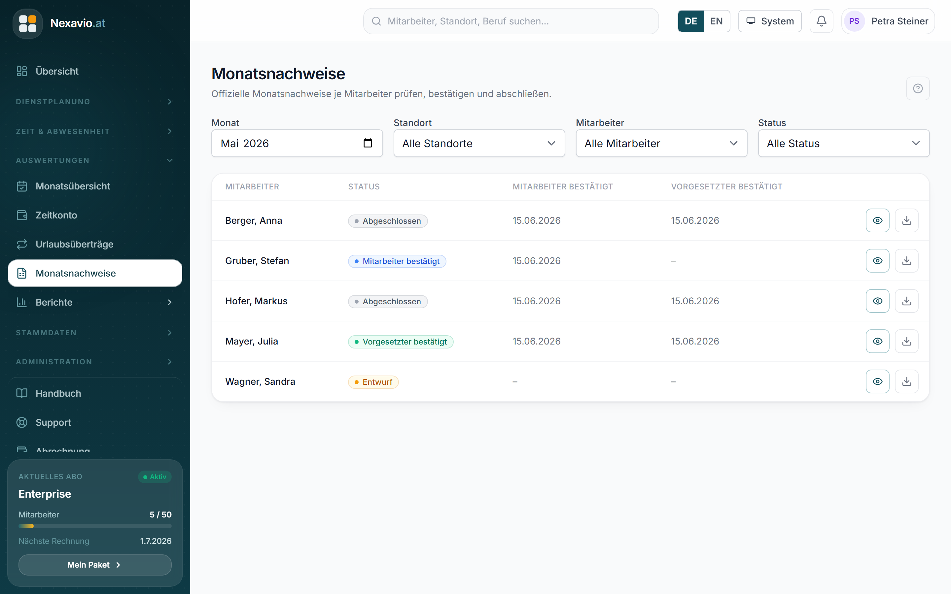The height and width of the screenshot is (594, 951).
Task: View Gruber, Stefan's Monatsnachweis (eye icon)
Action: pyautogui.click(x=877, y=261)
